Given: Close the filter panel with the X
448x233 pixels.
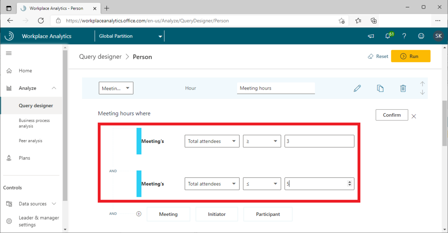Looking at the screenshot, I should (x=414, y=116).
